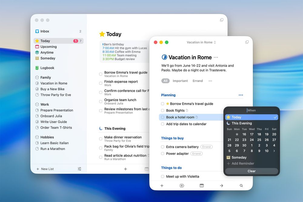The image size is (303, 202).
Task: Click the calendar icon in the bottom toolbar
Action: point(201,185)
